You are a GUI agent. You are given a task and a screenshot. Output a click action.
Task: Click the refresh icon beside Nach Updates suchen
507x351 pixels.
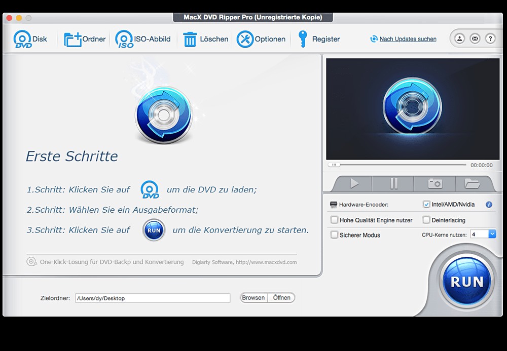tap(374, 39)
